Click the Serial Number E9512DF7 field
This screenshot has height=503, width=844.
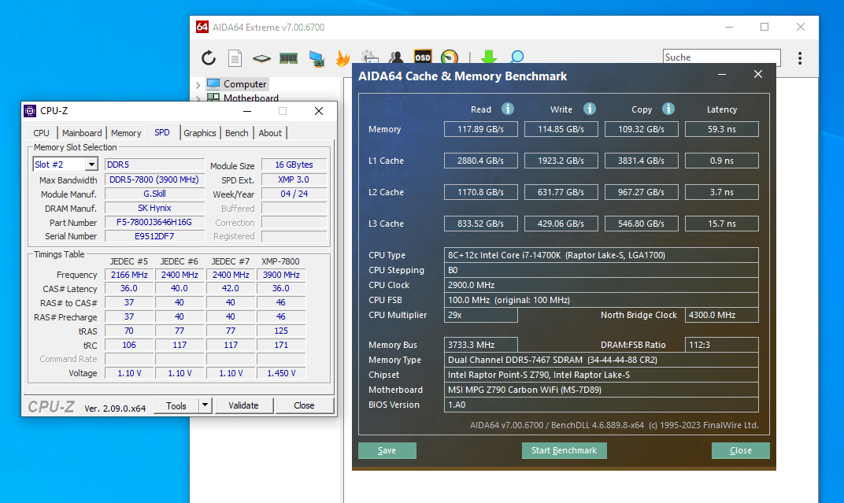(x=154, y=236)
